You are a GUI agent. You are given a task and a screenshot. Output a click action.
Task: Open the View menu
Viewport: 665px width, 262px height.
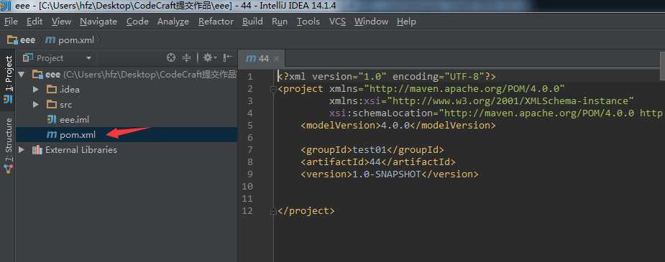(x=62, y=21)
